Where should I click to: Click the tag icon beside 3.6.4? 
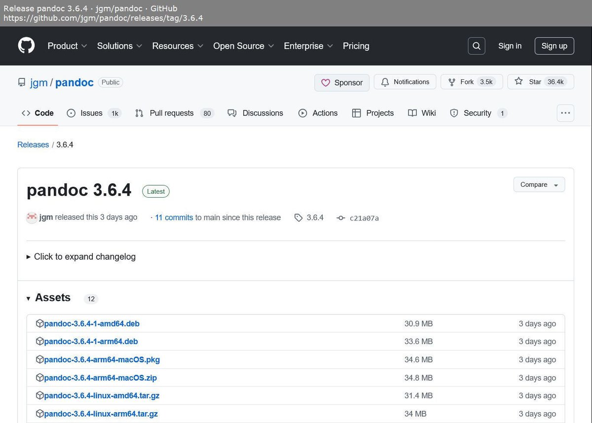click(298, 217)
